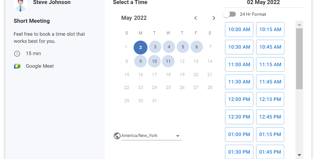The width and height of the screenshot is (318, 159).
Task: Click the globe timezone icon
Action: pyautogui.click(x=117, y=136)
